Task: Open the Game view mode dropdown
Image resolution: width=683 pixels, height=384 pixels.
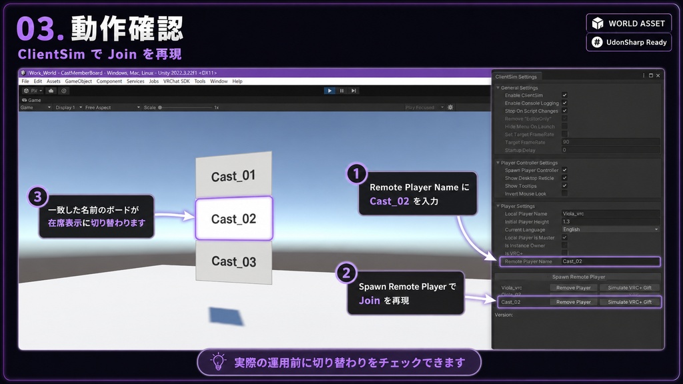Action: tap(36, 107)
